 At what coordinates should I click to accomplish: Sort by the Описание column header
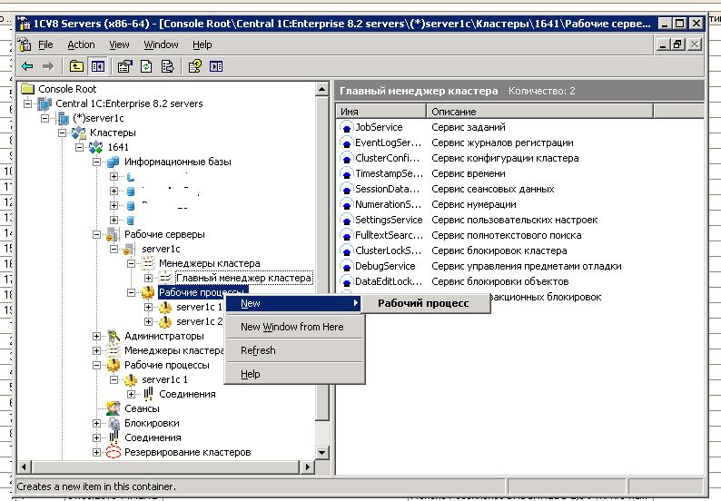tap(539, 112)
